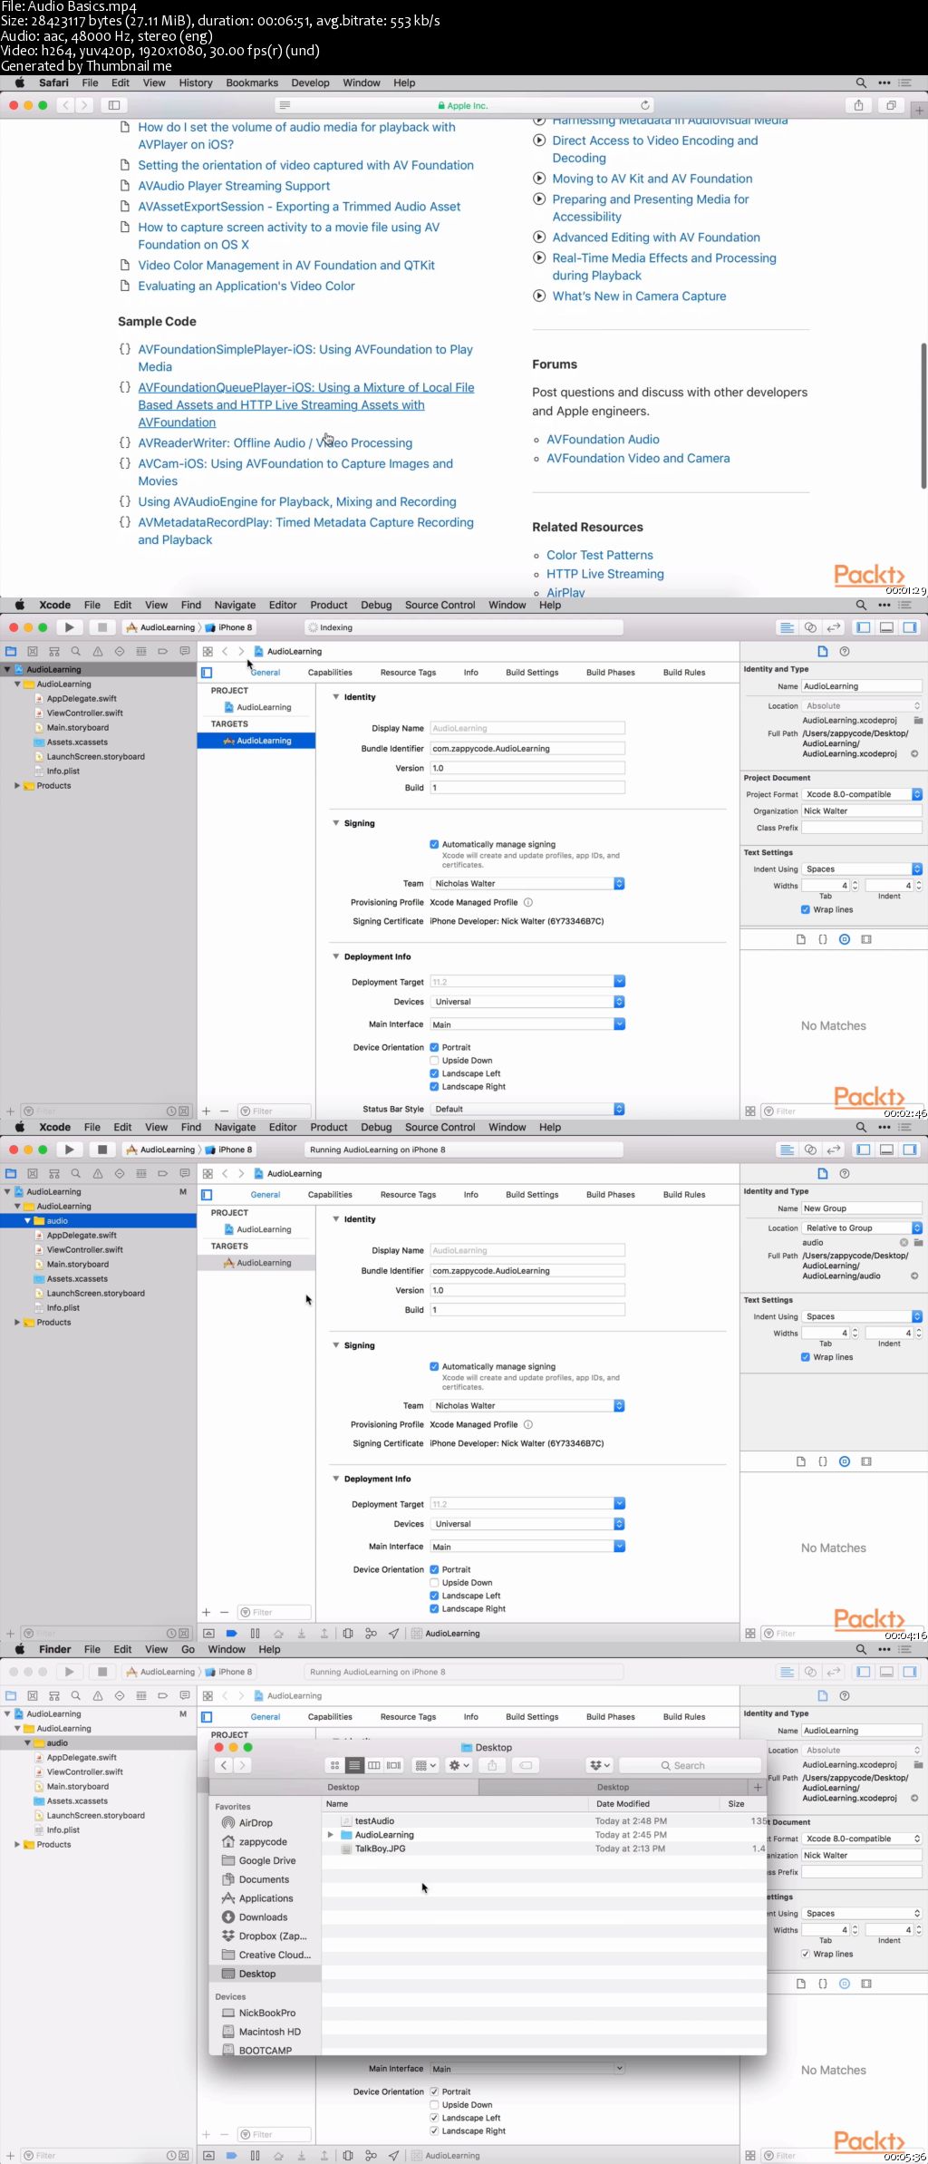Toggle Landscape Right in the Indexing Xcode window
Image resolution: width=928 pixels, height=2164 pixels.
click(x=434, y=1087)
